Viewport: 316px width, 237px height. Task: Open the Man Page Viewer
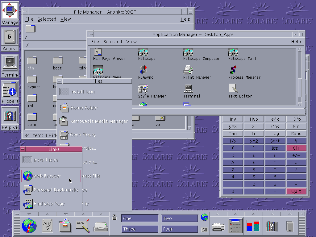(98, 52)
